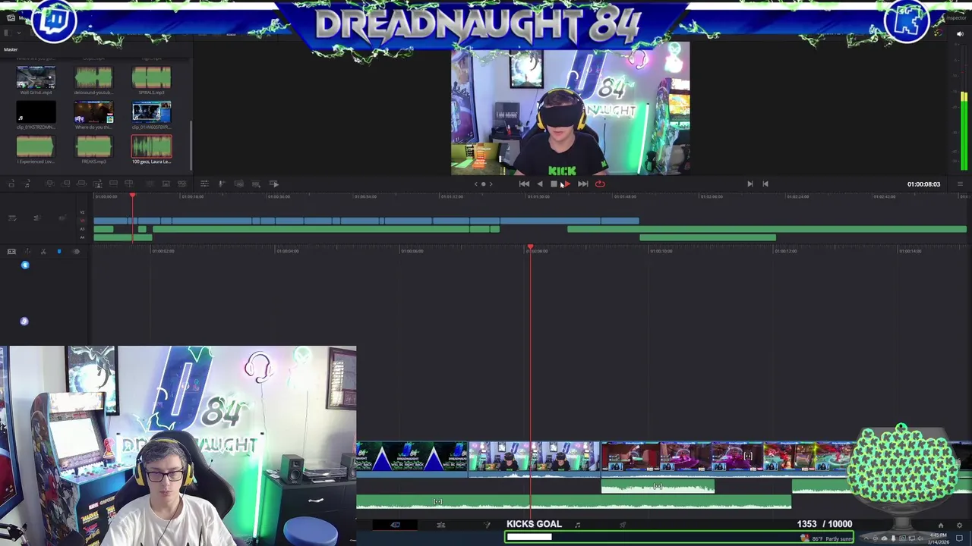Select the V2 track label

[82, 212]
